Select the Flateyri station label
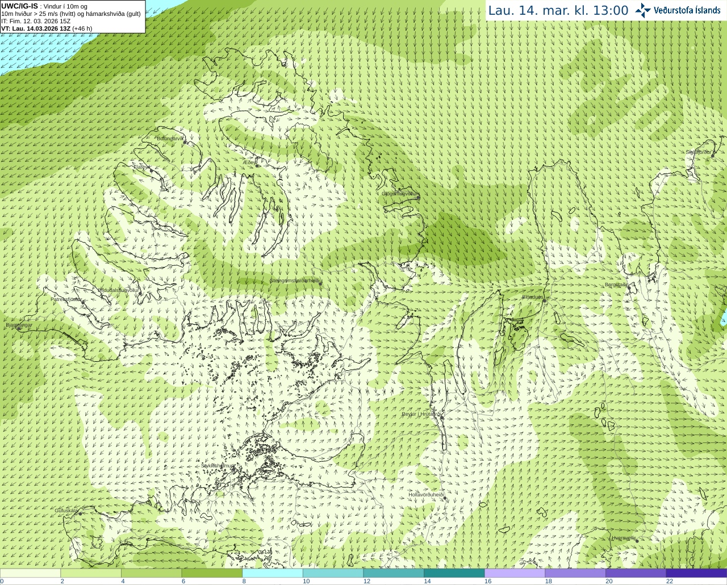 [141, 167]
